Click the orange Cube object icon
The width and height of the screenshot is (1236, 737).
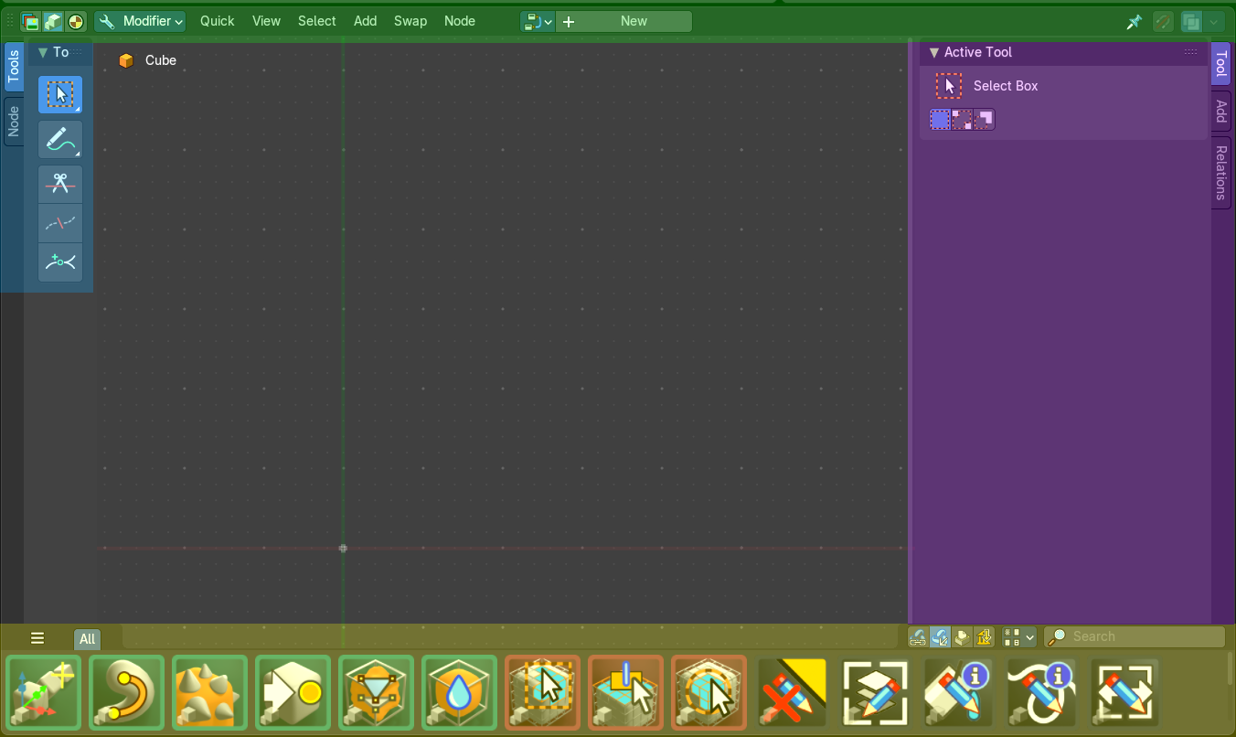(126, 60)
